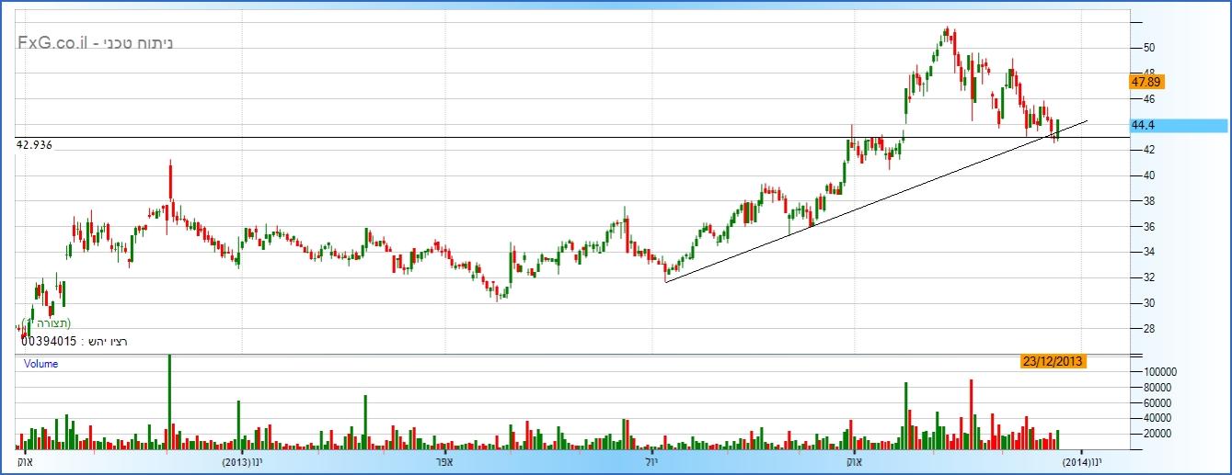
Task: Click the leftmost אוק label on time axis
Action: tap(25, 462)
